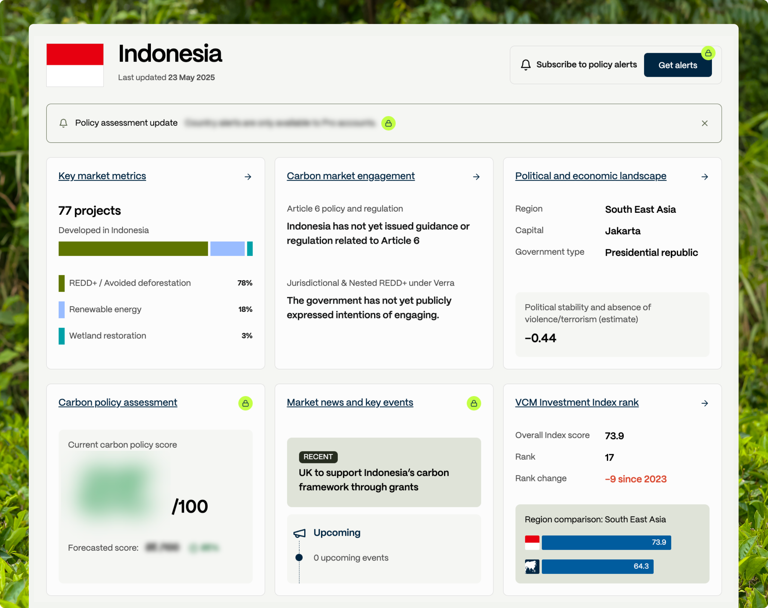
Task: Click the Upcoming megaphone icon
Action: tap(299, 533)
